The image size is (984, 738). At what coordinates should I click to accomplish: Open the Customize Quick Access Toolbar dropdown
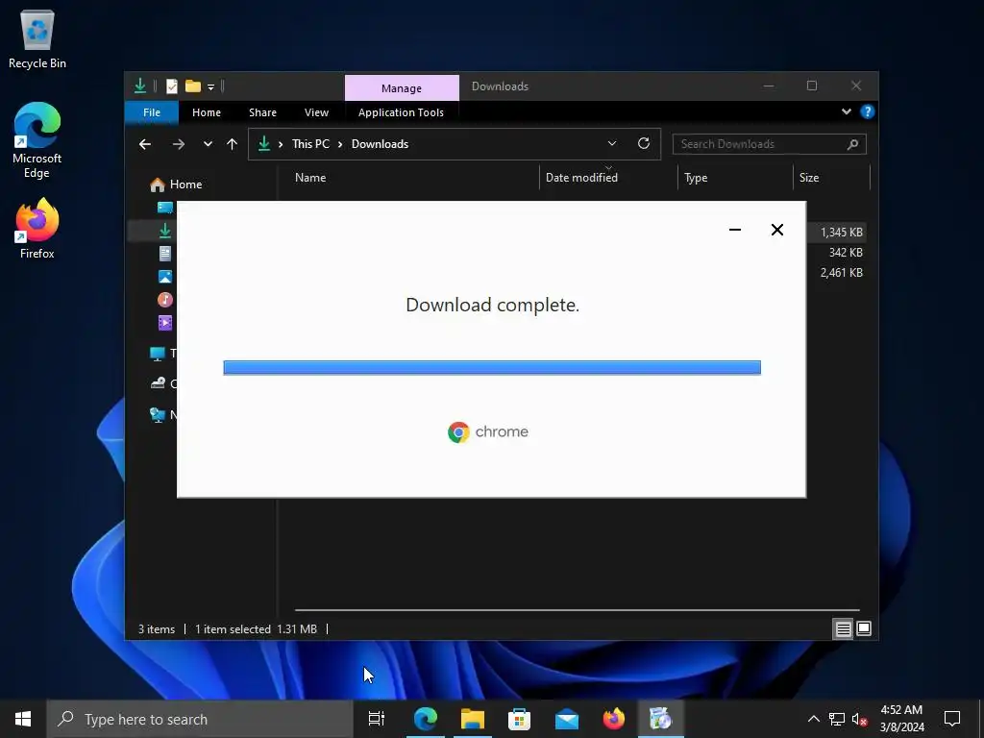coord(210,86)
